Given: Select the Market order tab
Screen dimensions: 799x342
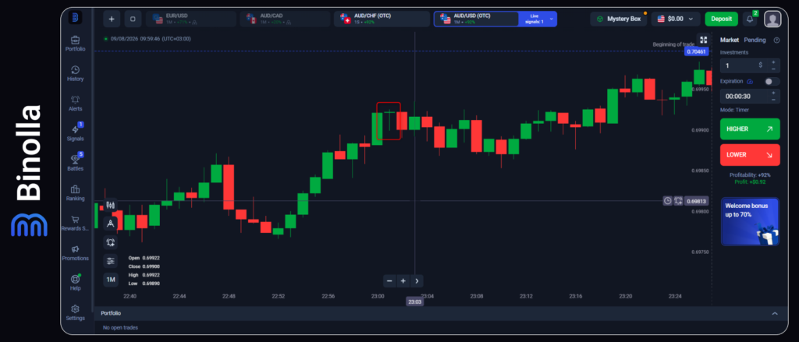Looking at the screenshot, I should 730,41.
